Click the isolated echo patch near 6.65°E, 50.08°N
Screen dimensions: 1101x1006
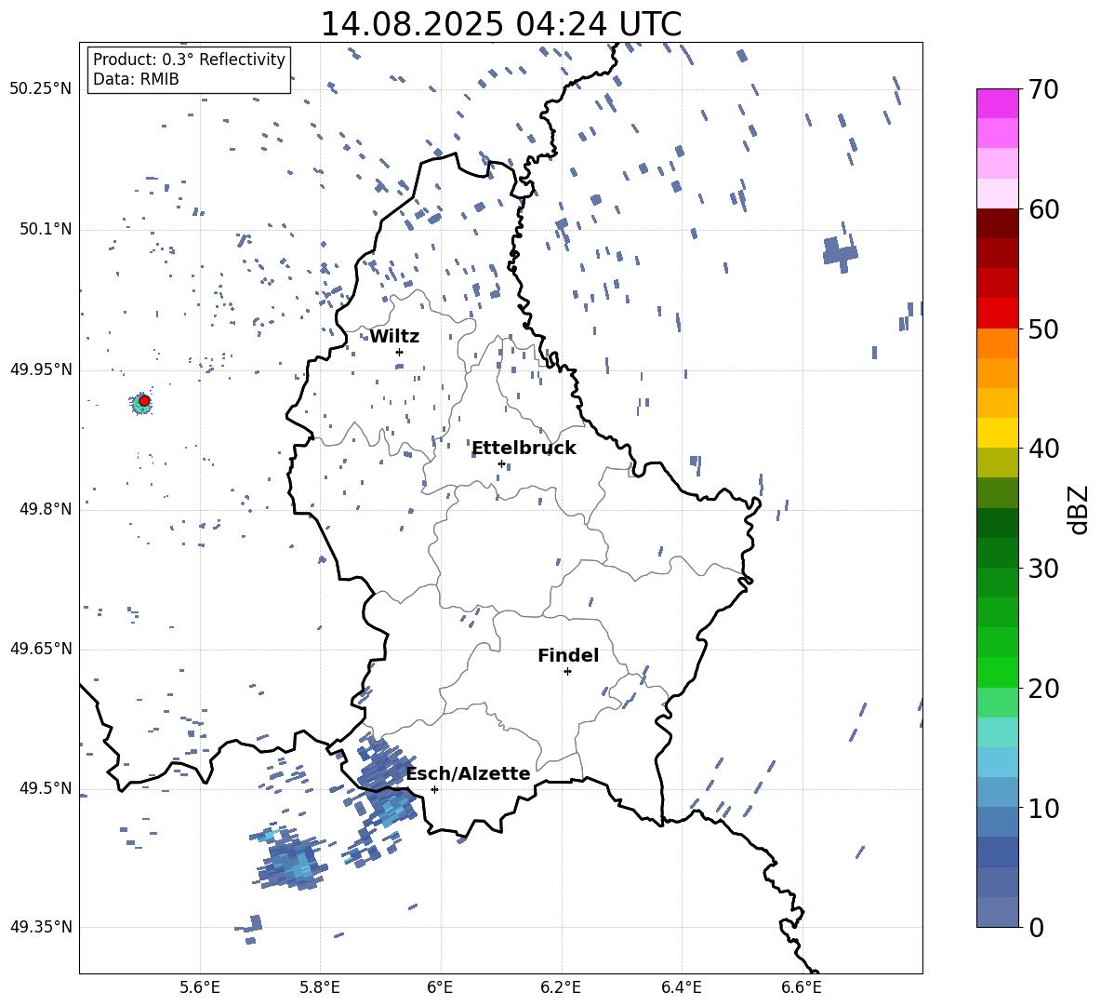[x=840, y=251]
